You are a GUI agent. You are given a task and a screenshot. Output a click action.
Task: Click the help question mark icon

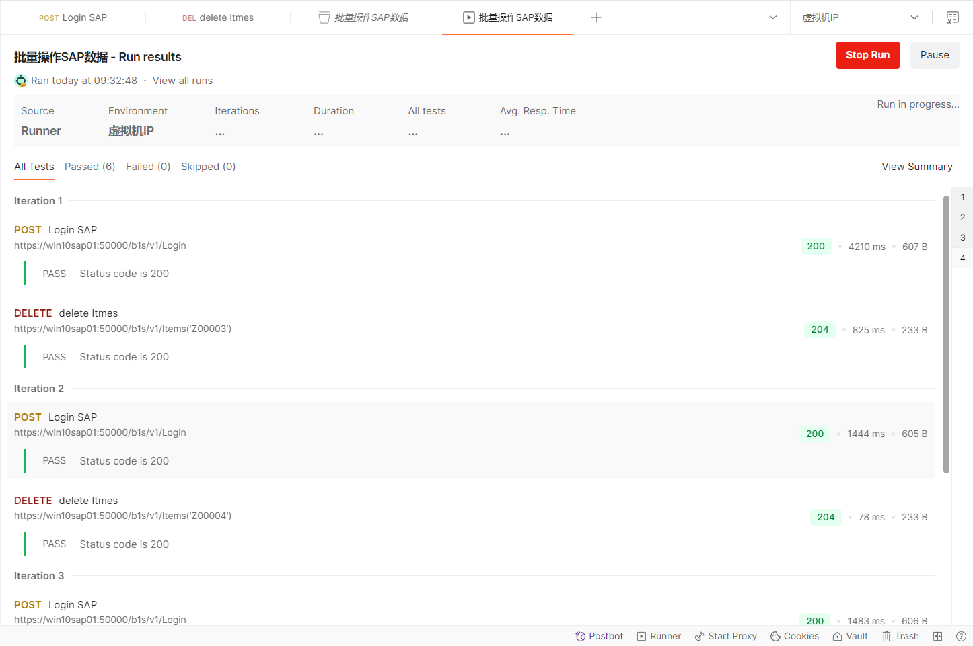point(961,636)
